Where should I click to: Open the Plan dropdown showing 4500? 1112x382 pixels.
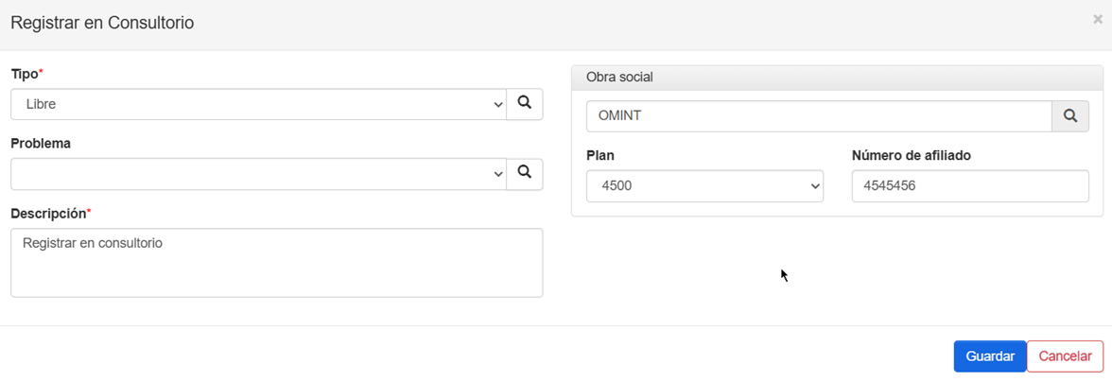(705, 185)
